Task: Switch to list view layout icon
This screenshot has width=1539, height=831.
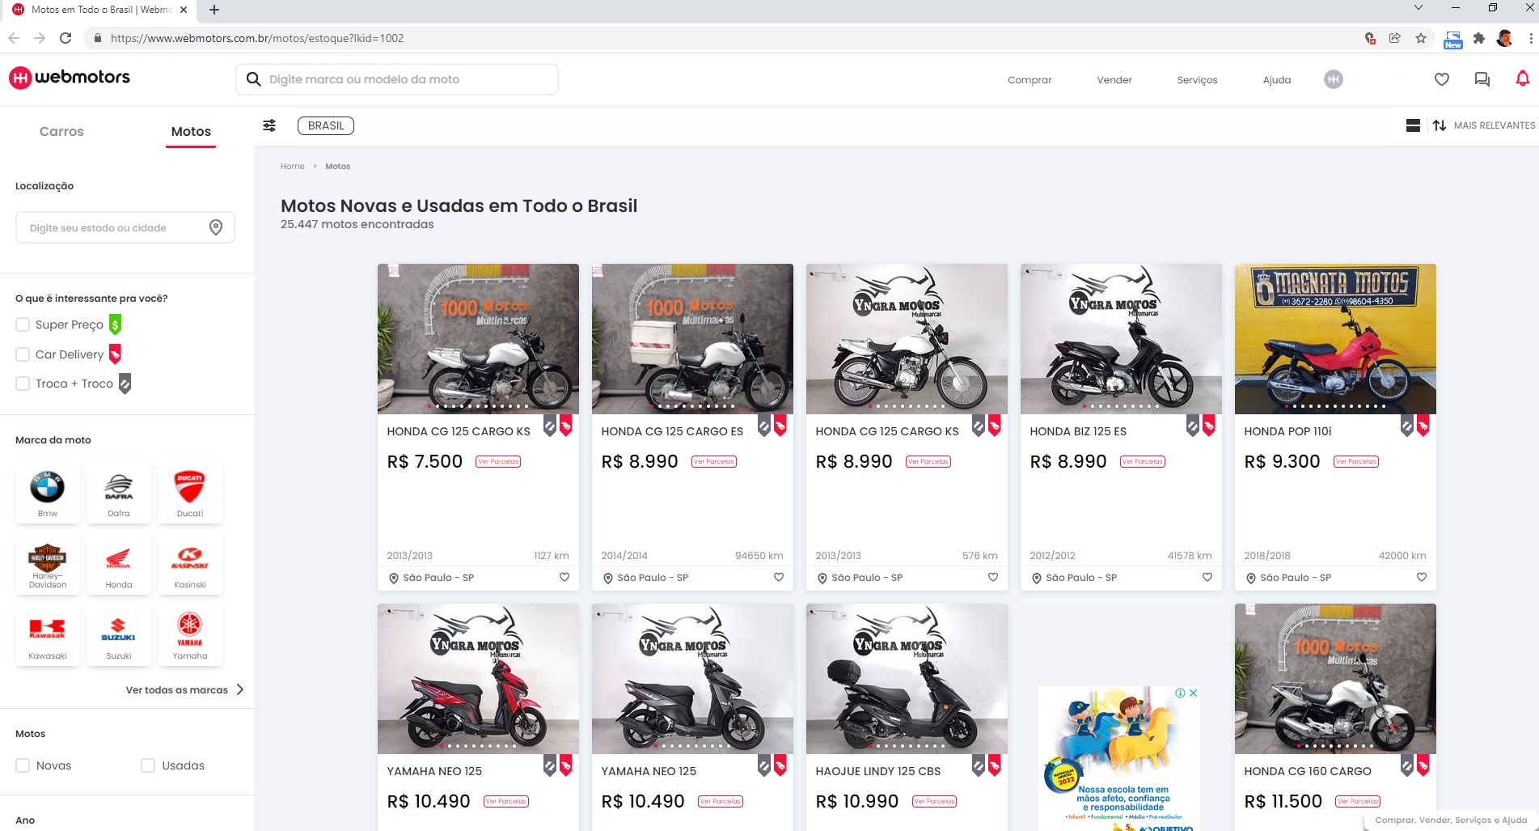Action: (x=1413, y=125)
